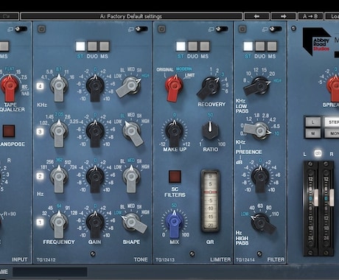This screenshot has width=339, height=280.
Task: Click band 4 frequency knob at 8.1 KHz
Action: (59, 86)
